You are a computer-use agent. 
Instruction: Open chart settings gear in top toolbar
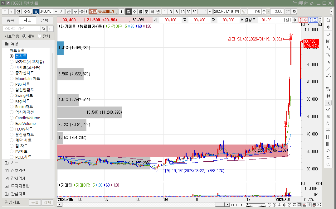[294, 12]
